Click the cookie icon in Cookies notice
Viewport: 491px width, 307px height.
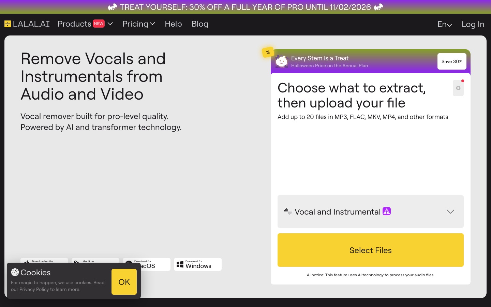(15, 272)
